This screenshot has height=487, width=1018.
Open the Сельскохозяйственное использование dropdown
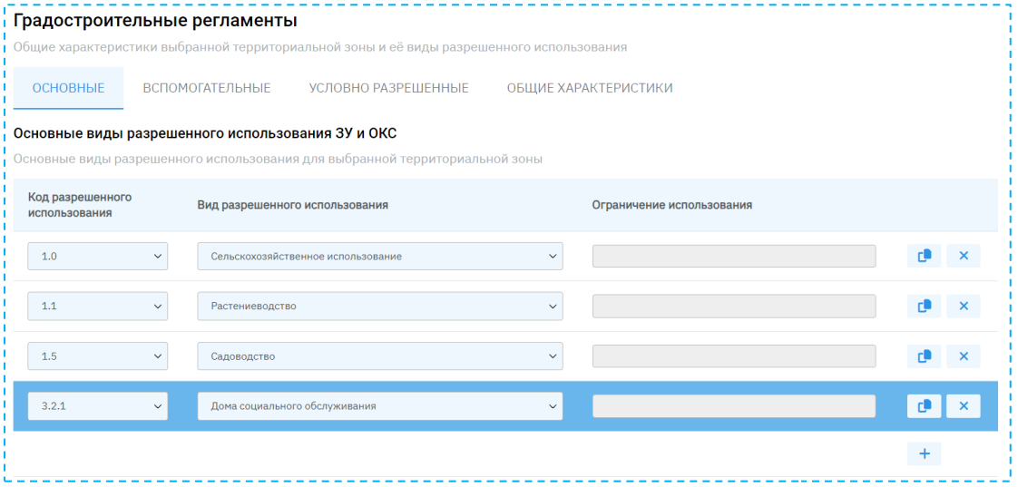(x=379, y=257)
